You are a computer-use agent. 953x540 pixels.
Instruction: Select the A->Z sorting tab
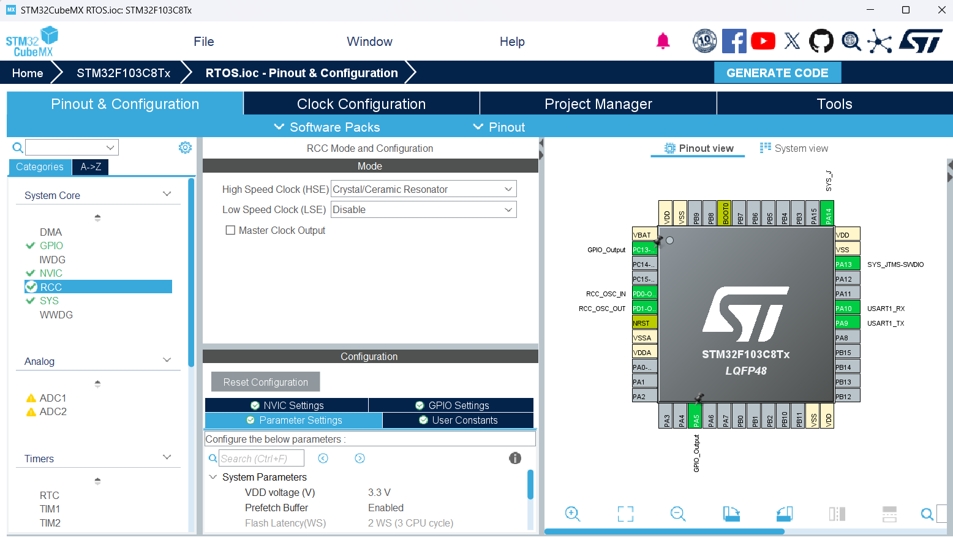click(x=91, y=167)
